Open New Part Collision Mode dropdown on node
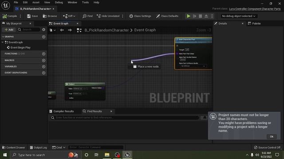Image resolution: width=284 pixels, height=159 pixels. pos(193,66)
